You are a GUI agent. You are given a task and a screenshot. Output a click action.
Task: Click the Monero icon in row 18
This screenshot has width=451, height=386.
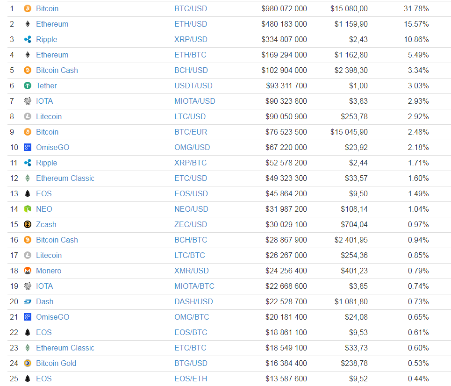pos(28,271)
